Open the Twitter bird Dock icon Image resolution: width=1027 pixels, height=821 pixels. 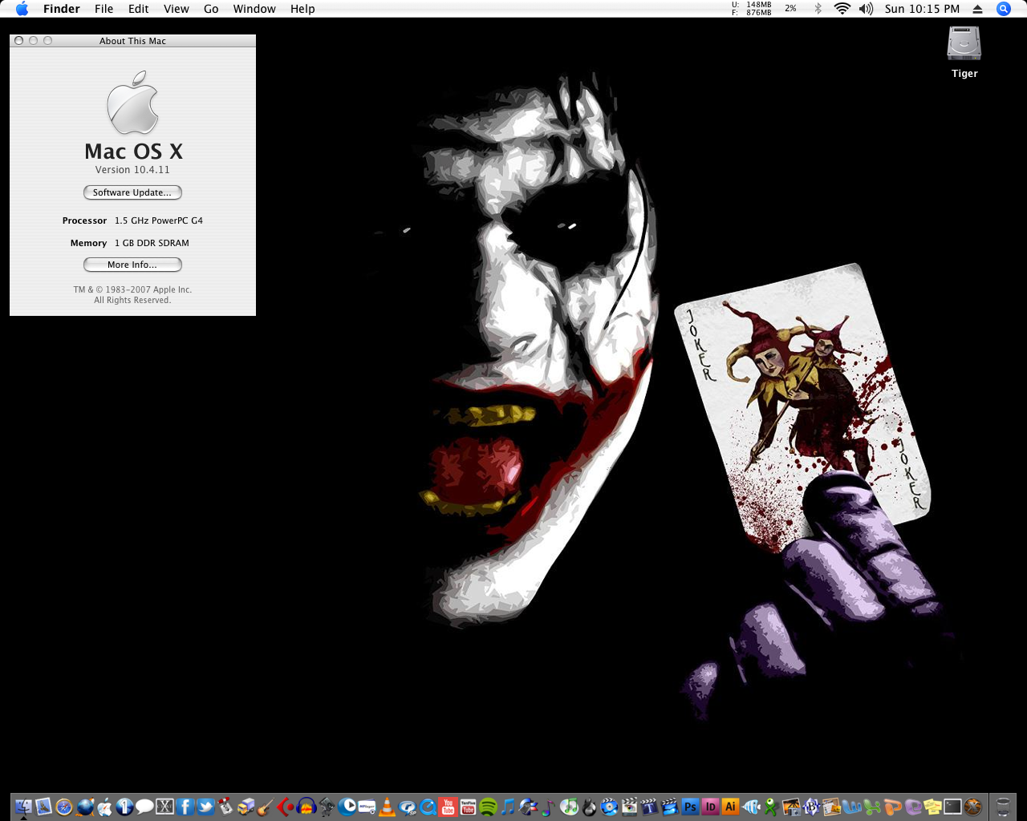(205, 807)
